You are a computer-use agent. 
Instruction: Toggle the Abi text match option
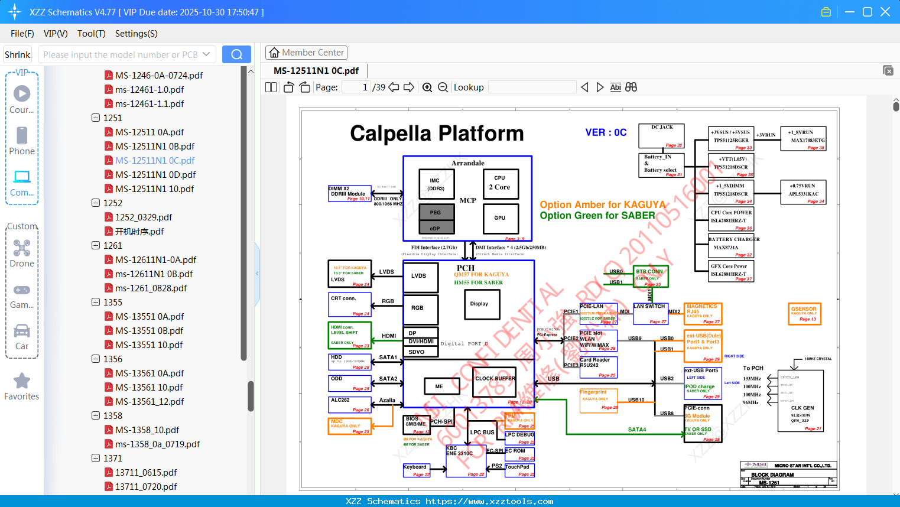tap(615, 87)
